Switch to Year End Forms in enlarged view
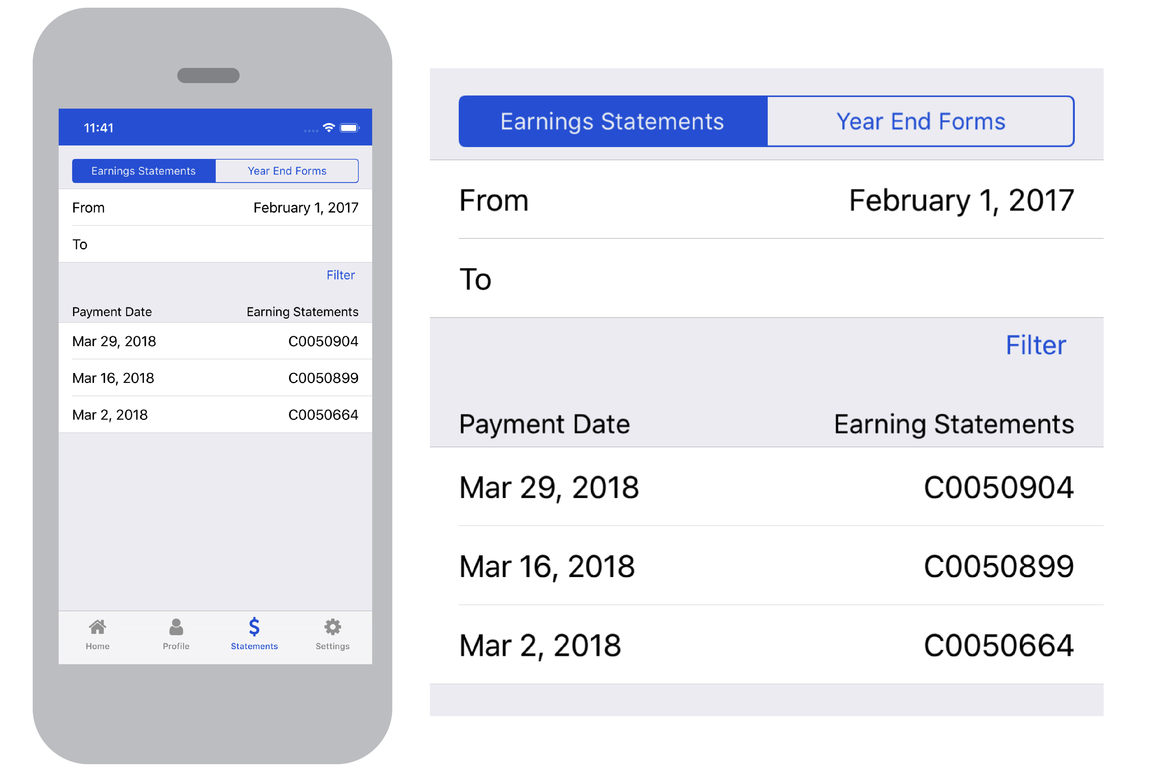 (x=921, y=121)
